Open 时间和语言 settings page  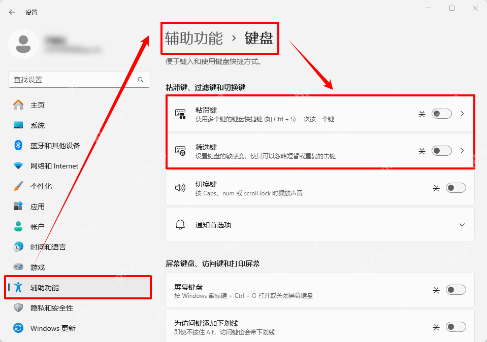(x=79, y=247)
